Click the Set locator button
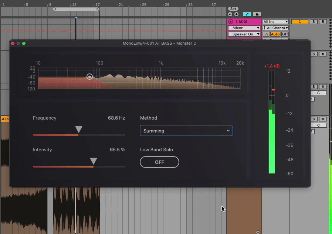This screenshot has height=234, width=332. click(233, 8)
